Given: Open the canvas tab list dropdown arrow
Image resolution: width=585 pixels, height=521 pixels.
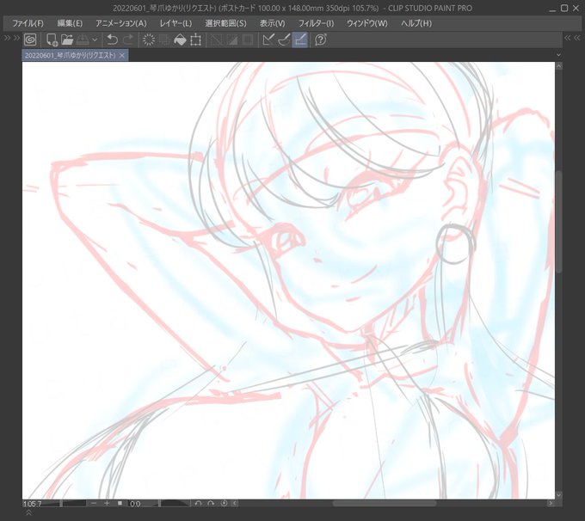Looking at the screenshot, I should [x=558, y=55].
